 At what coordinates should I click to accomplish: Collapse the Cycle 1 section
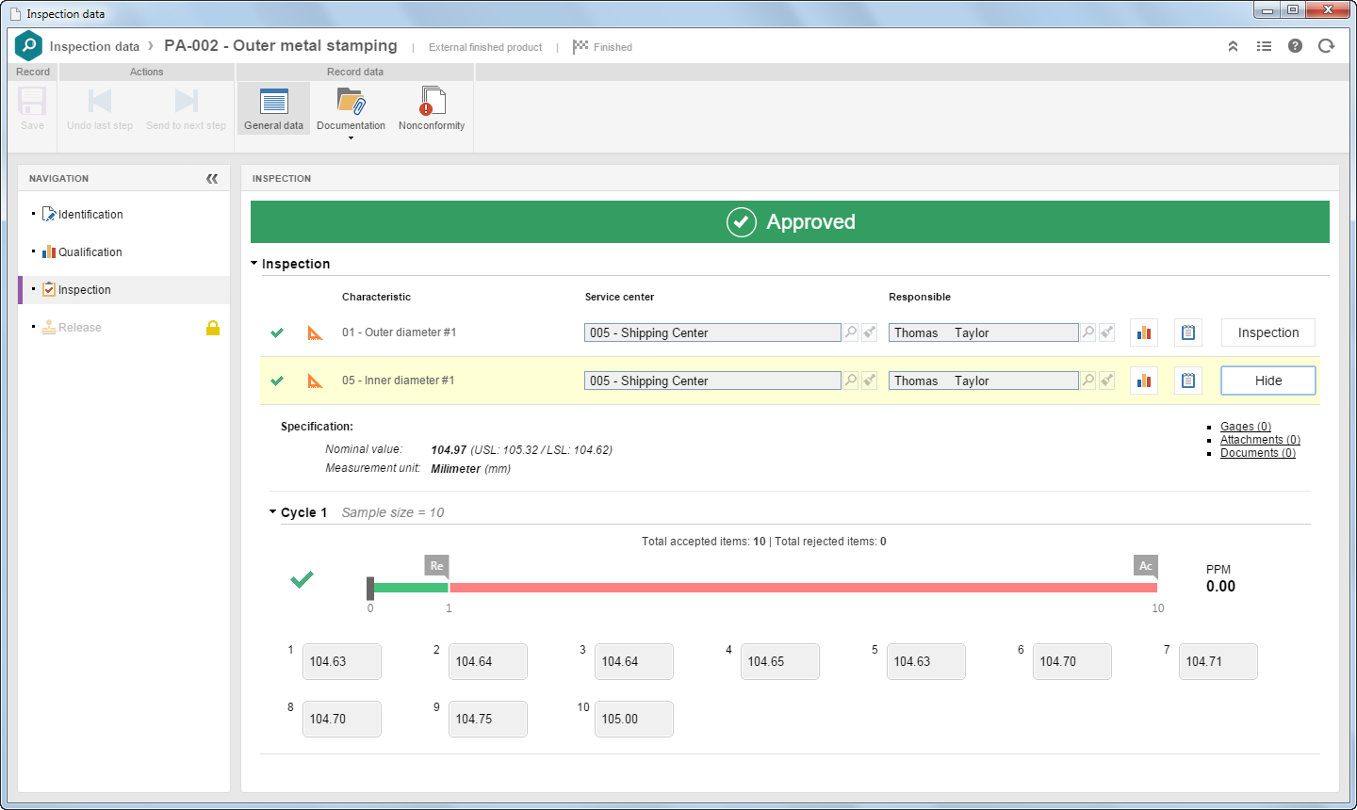(273, 512)
